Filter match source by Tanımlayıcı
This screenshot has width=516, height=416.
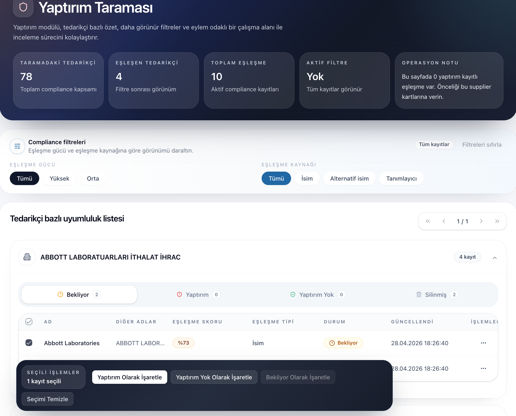[x=401, y=178]
